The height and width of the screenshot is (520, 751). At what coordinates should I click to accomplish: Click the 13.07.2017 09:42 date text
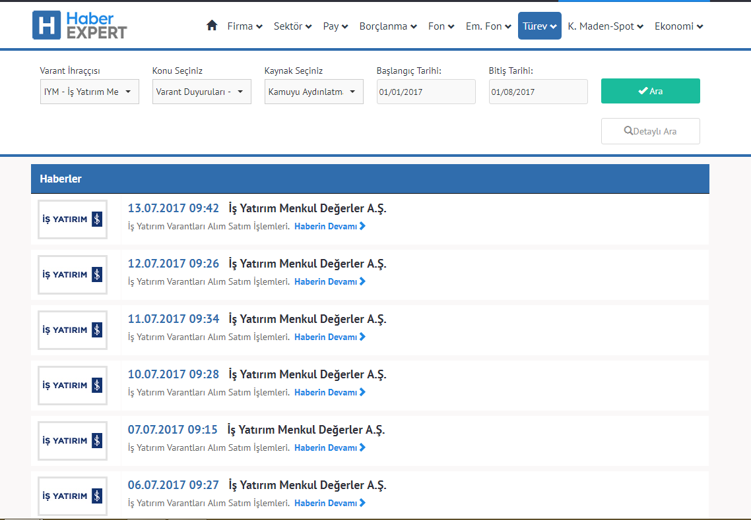click(174, 208)
